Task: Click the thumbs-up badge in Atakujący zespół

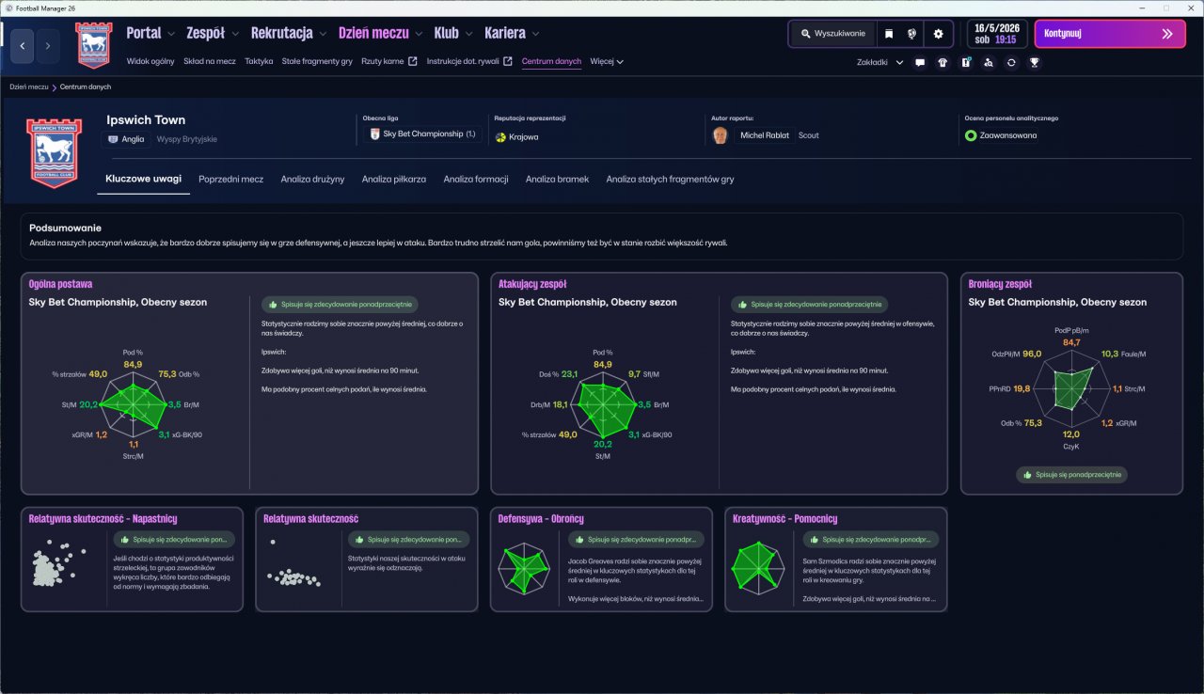Action: 810,305
